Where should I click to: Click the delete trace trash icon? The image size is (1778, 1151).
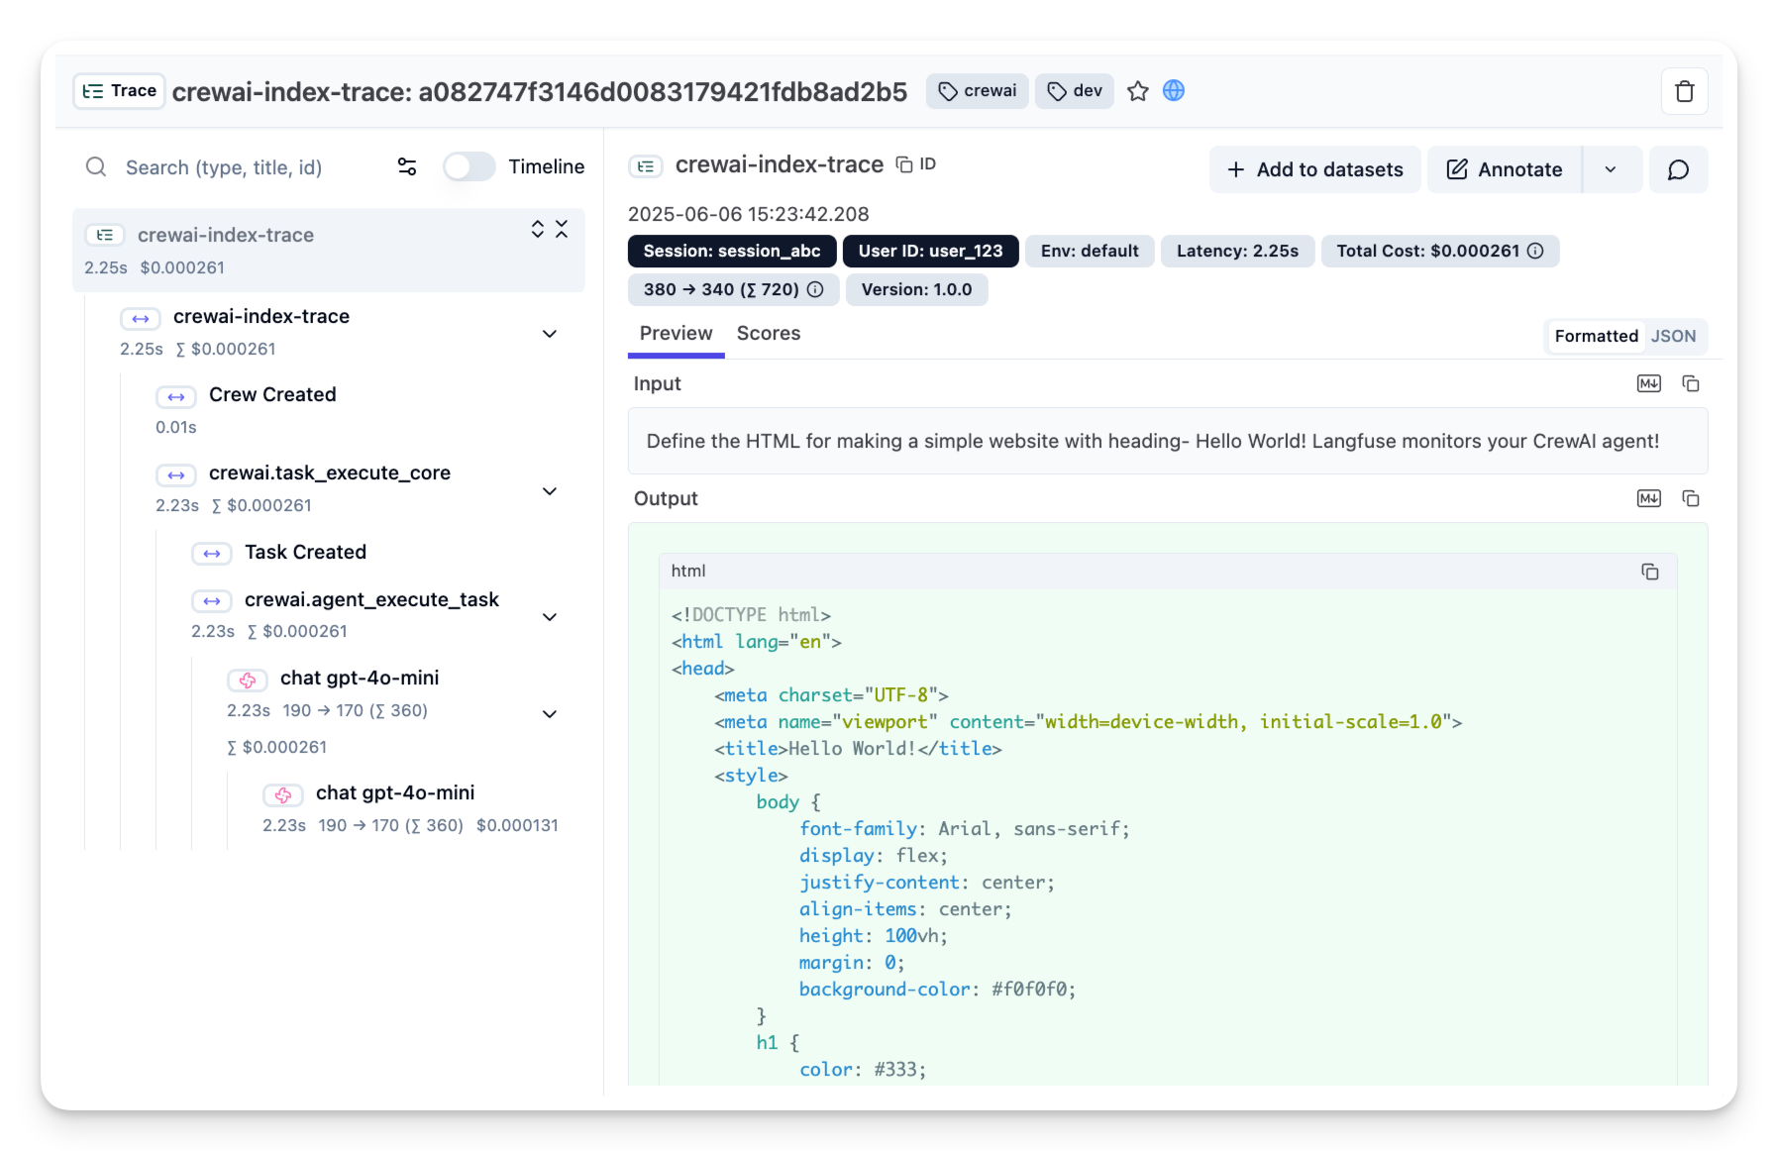coord(1684,92)
